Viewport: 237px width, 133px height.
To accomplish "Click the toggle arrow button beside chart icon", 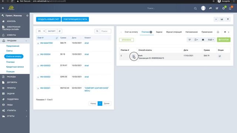I will (x=216, y=19).
